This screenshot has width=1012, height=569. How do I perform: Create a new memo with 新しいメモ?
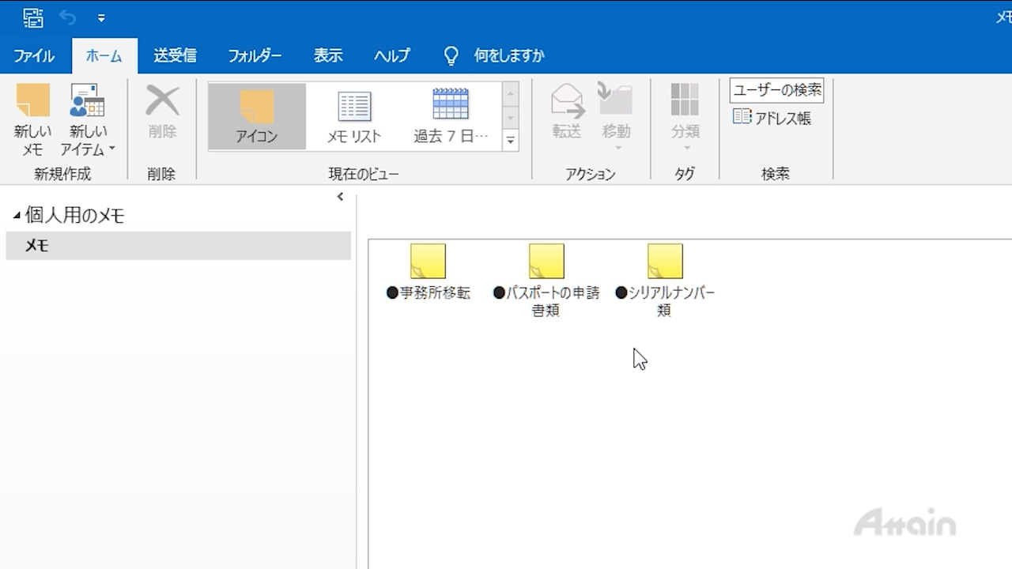pyautogui.click(x=32, y=119)
